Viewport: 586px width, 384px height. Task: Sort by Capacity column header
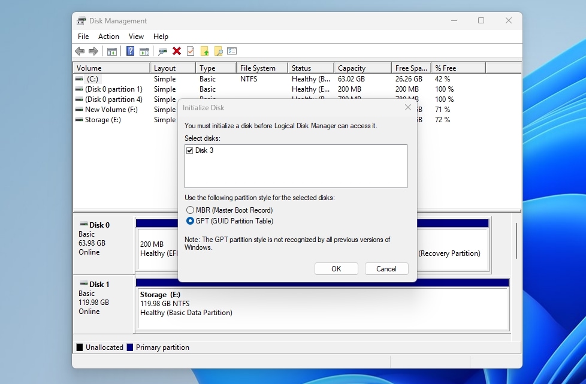click(363, 68)
